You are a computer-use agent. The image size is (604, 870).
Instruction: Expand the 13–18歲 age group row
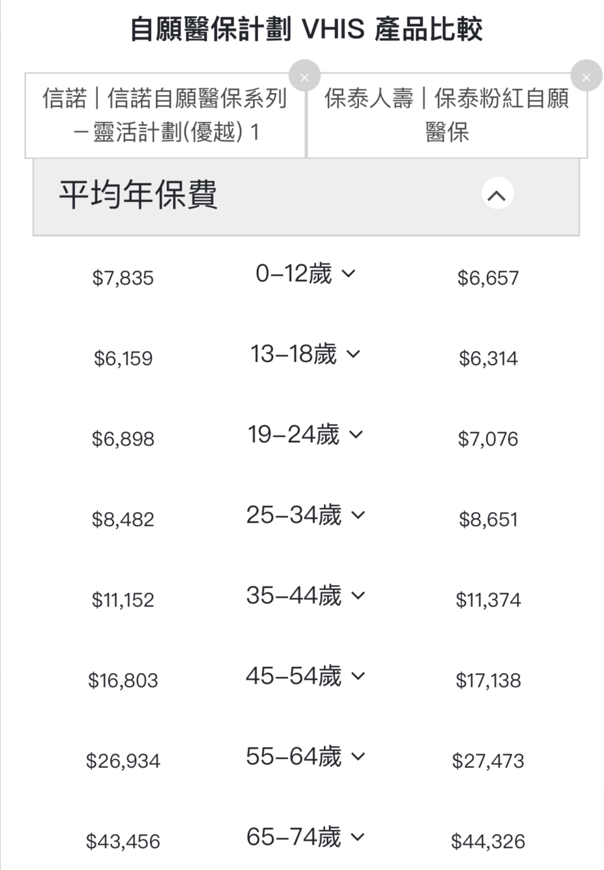coord(305,354)
